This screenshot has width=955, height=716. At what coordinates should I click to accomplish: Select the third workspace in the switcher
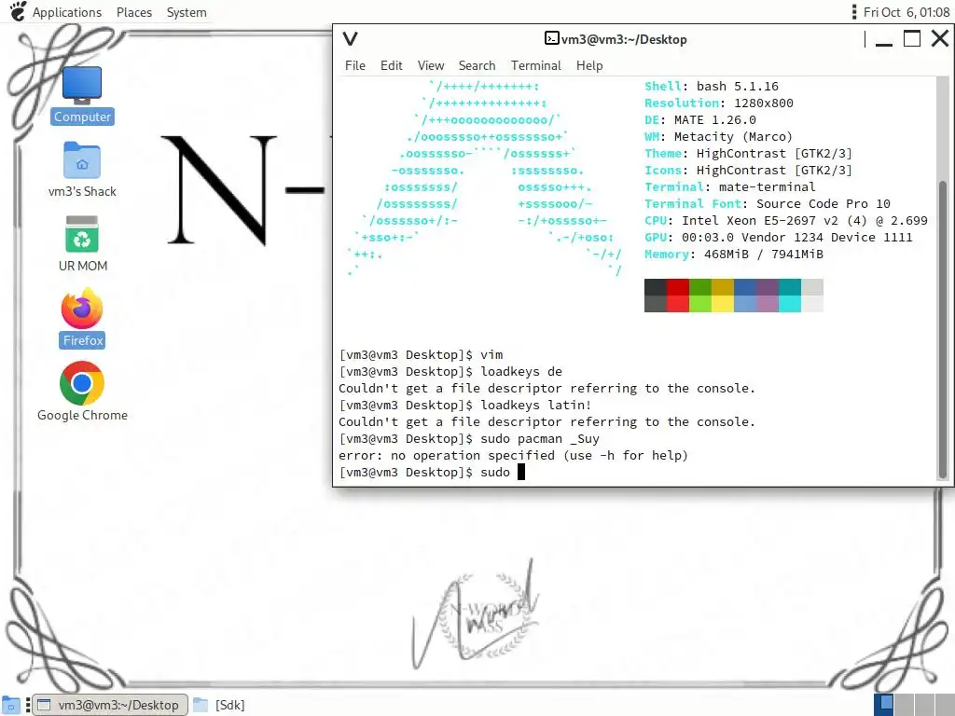pyautogui.click(x=924, y=705)
